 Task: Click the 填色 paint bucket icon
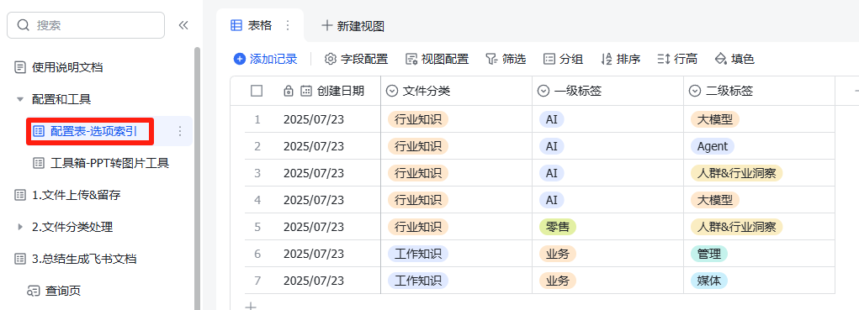point(721,59)
